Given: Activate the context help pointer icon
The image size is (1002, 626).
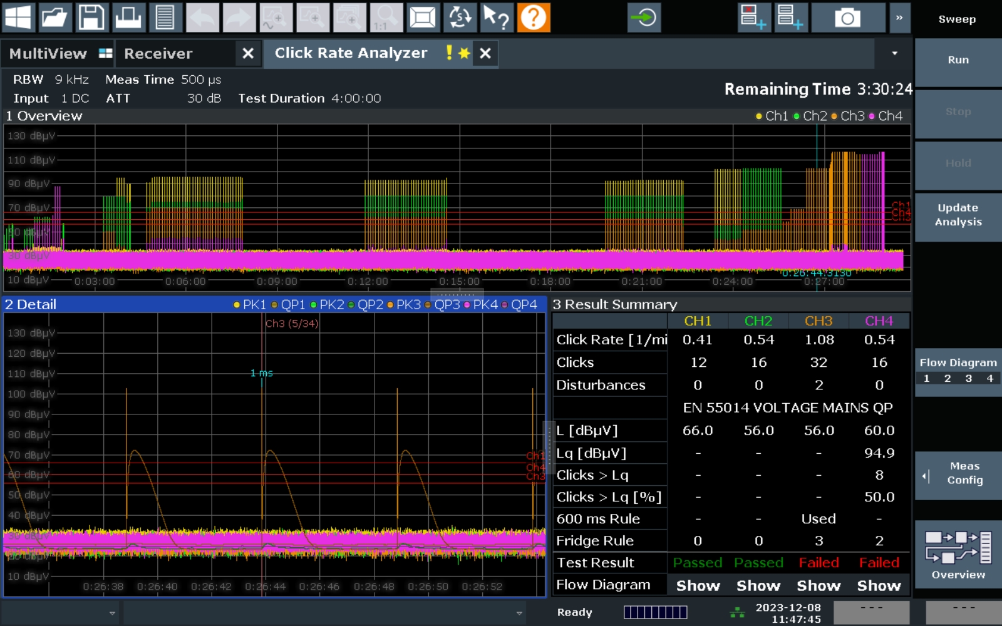Looking at the screenshot, I should (x=497, y=17).
